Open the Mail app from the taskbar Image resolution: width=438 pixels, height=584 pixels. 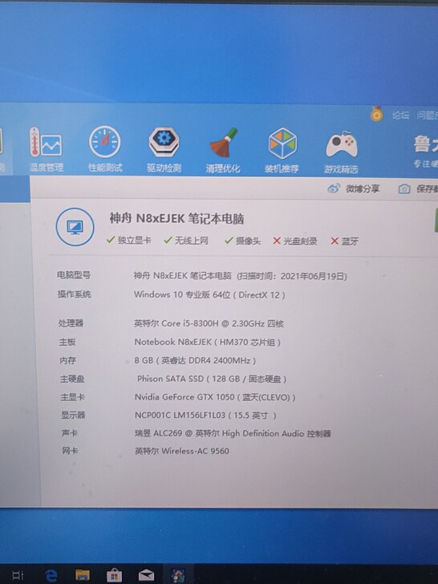pos(146,576)
